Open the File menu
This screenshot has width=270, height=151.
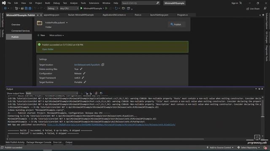coord(9,3)
